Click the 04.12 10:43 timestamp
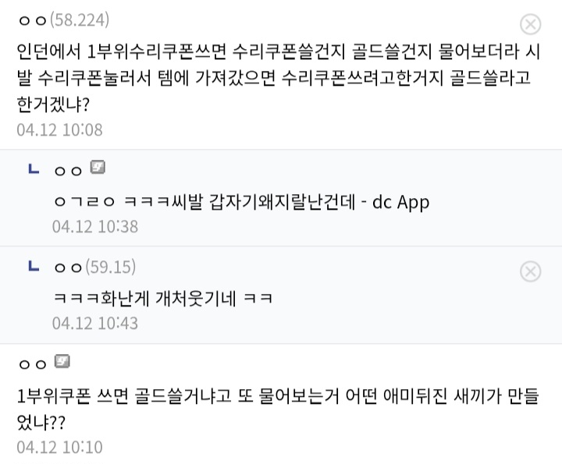The width and height of the screenshot is (562, 464). tap(94, 323)
